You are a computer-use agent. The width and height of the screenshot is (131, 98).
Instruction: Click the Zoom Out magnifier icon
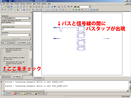click(x=88, y=10)
